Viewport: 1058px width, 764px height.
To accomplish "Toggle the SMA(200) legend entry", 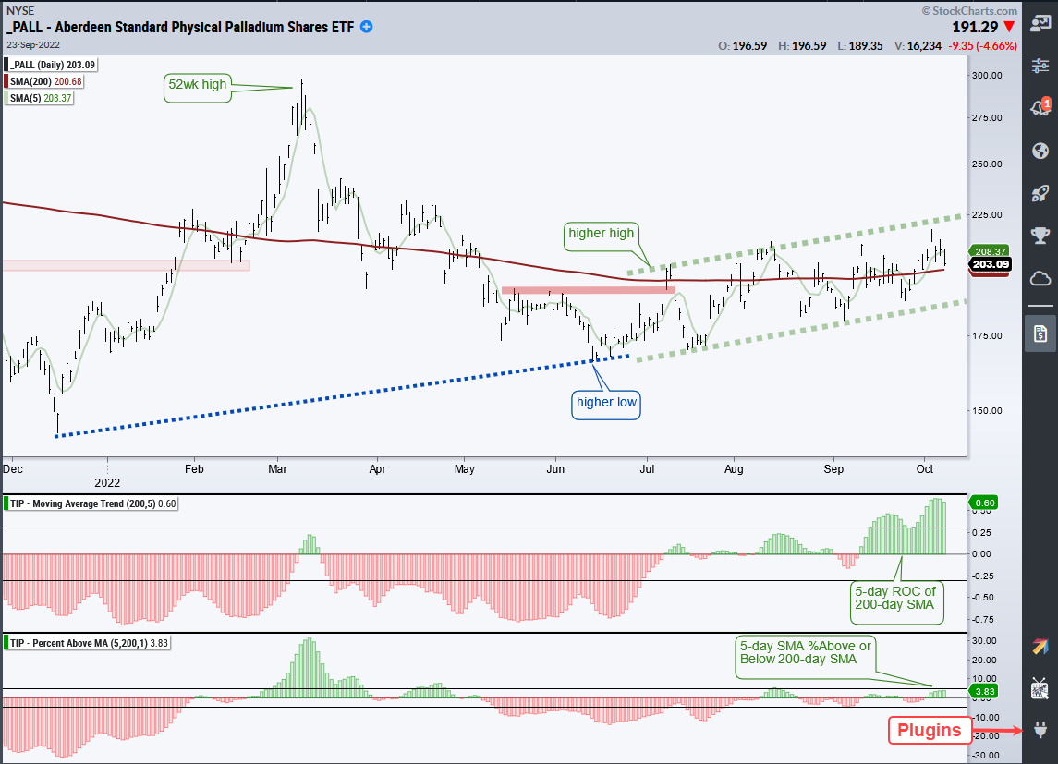I will click(44, 81).
